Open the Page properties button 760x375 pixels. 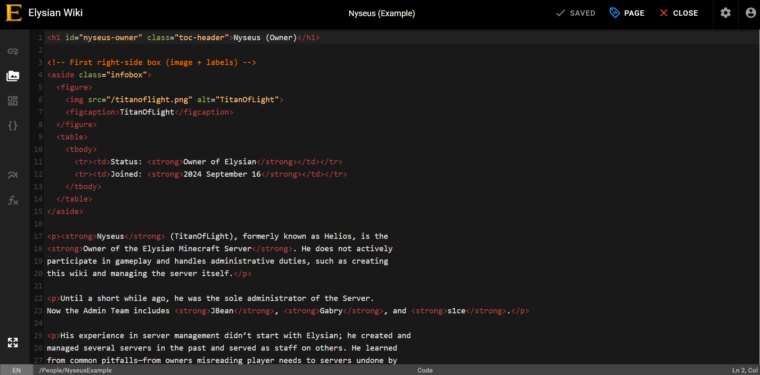(627, 13)
